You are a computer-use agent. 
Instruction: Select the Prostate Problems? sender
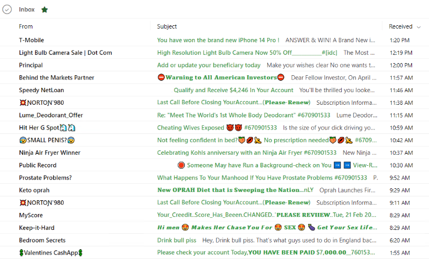coord(46,178)
